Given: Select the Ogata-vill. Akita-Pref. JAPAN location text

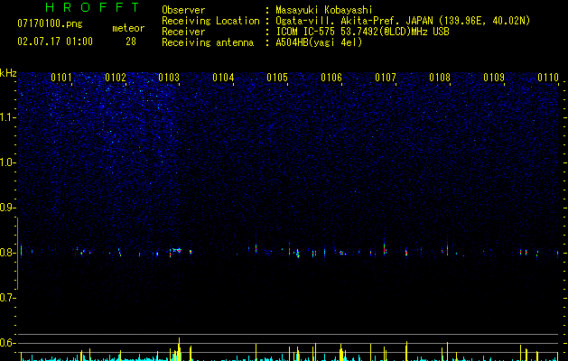Looking at the screenshot, I should click(x=403, y=21).
